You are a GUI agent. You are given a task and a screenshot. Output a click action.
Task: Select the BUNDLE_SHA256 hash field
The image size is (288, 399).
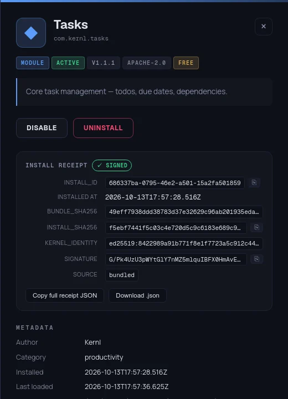click(184, 212)
